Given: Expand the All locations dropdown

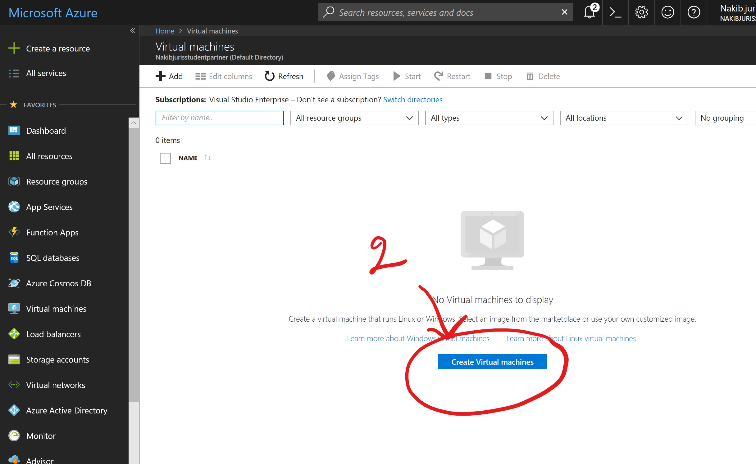Looking at the screenshot, I should 624,118.
